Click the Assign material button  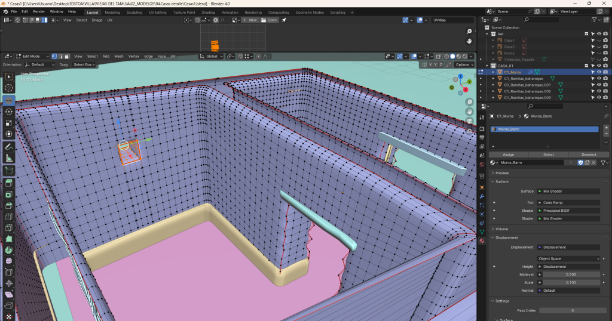(508, 155)
